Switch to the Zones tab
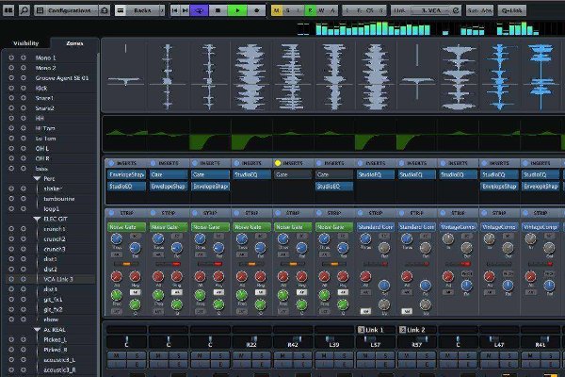This screenshot has height=377, width=565. pyautogui.click(x=75, y=44)
